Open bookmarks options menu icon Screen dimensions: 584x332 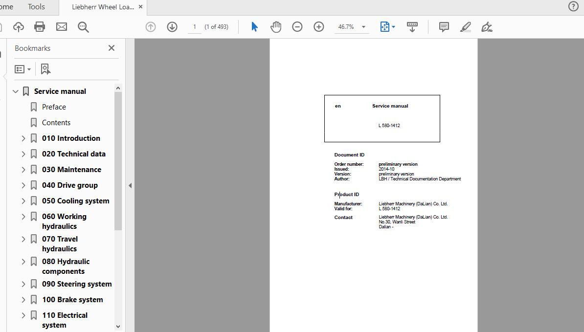click(22, 69)
